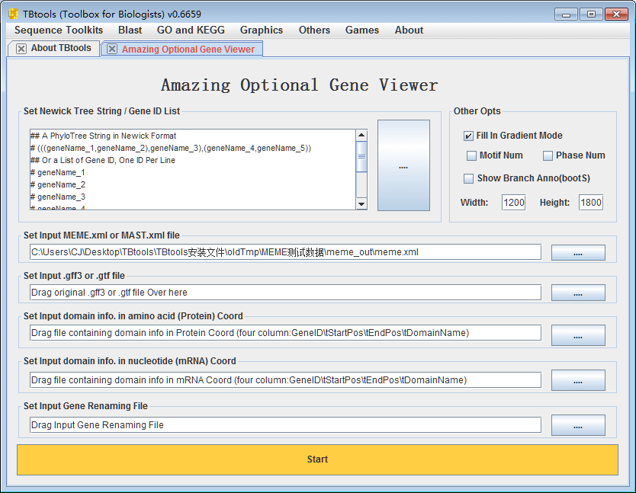The width and height of the screenshot is (636, 493).
Task: Click the MEME.xml file path field
Action: click(285, 252)
